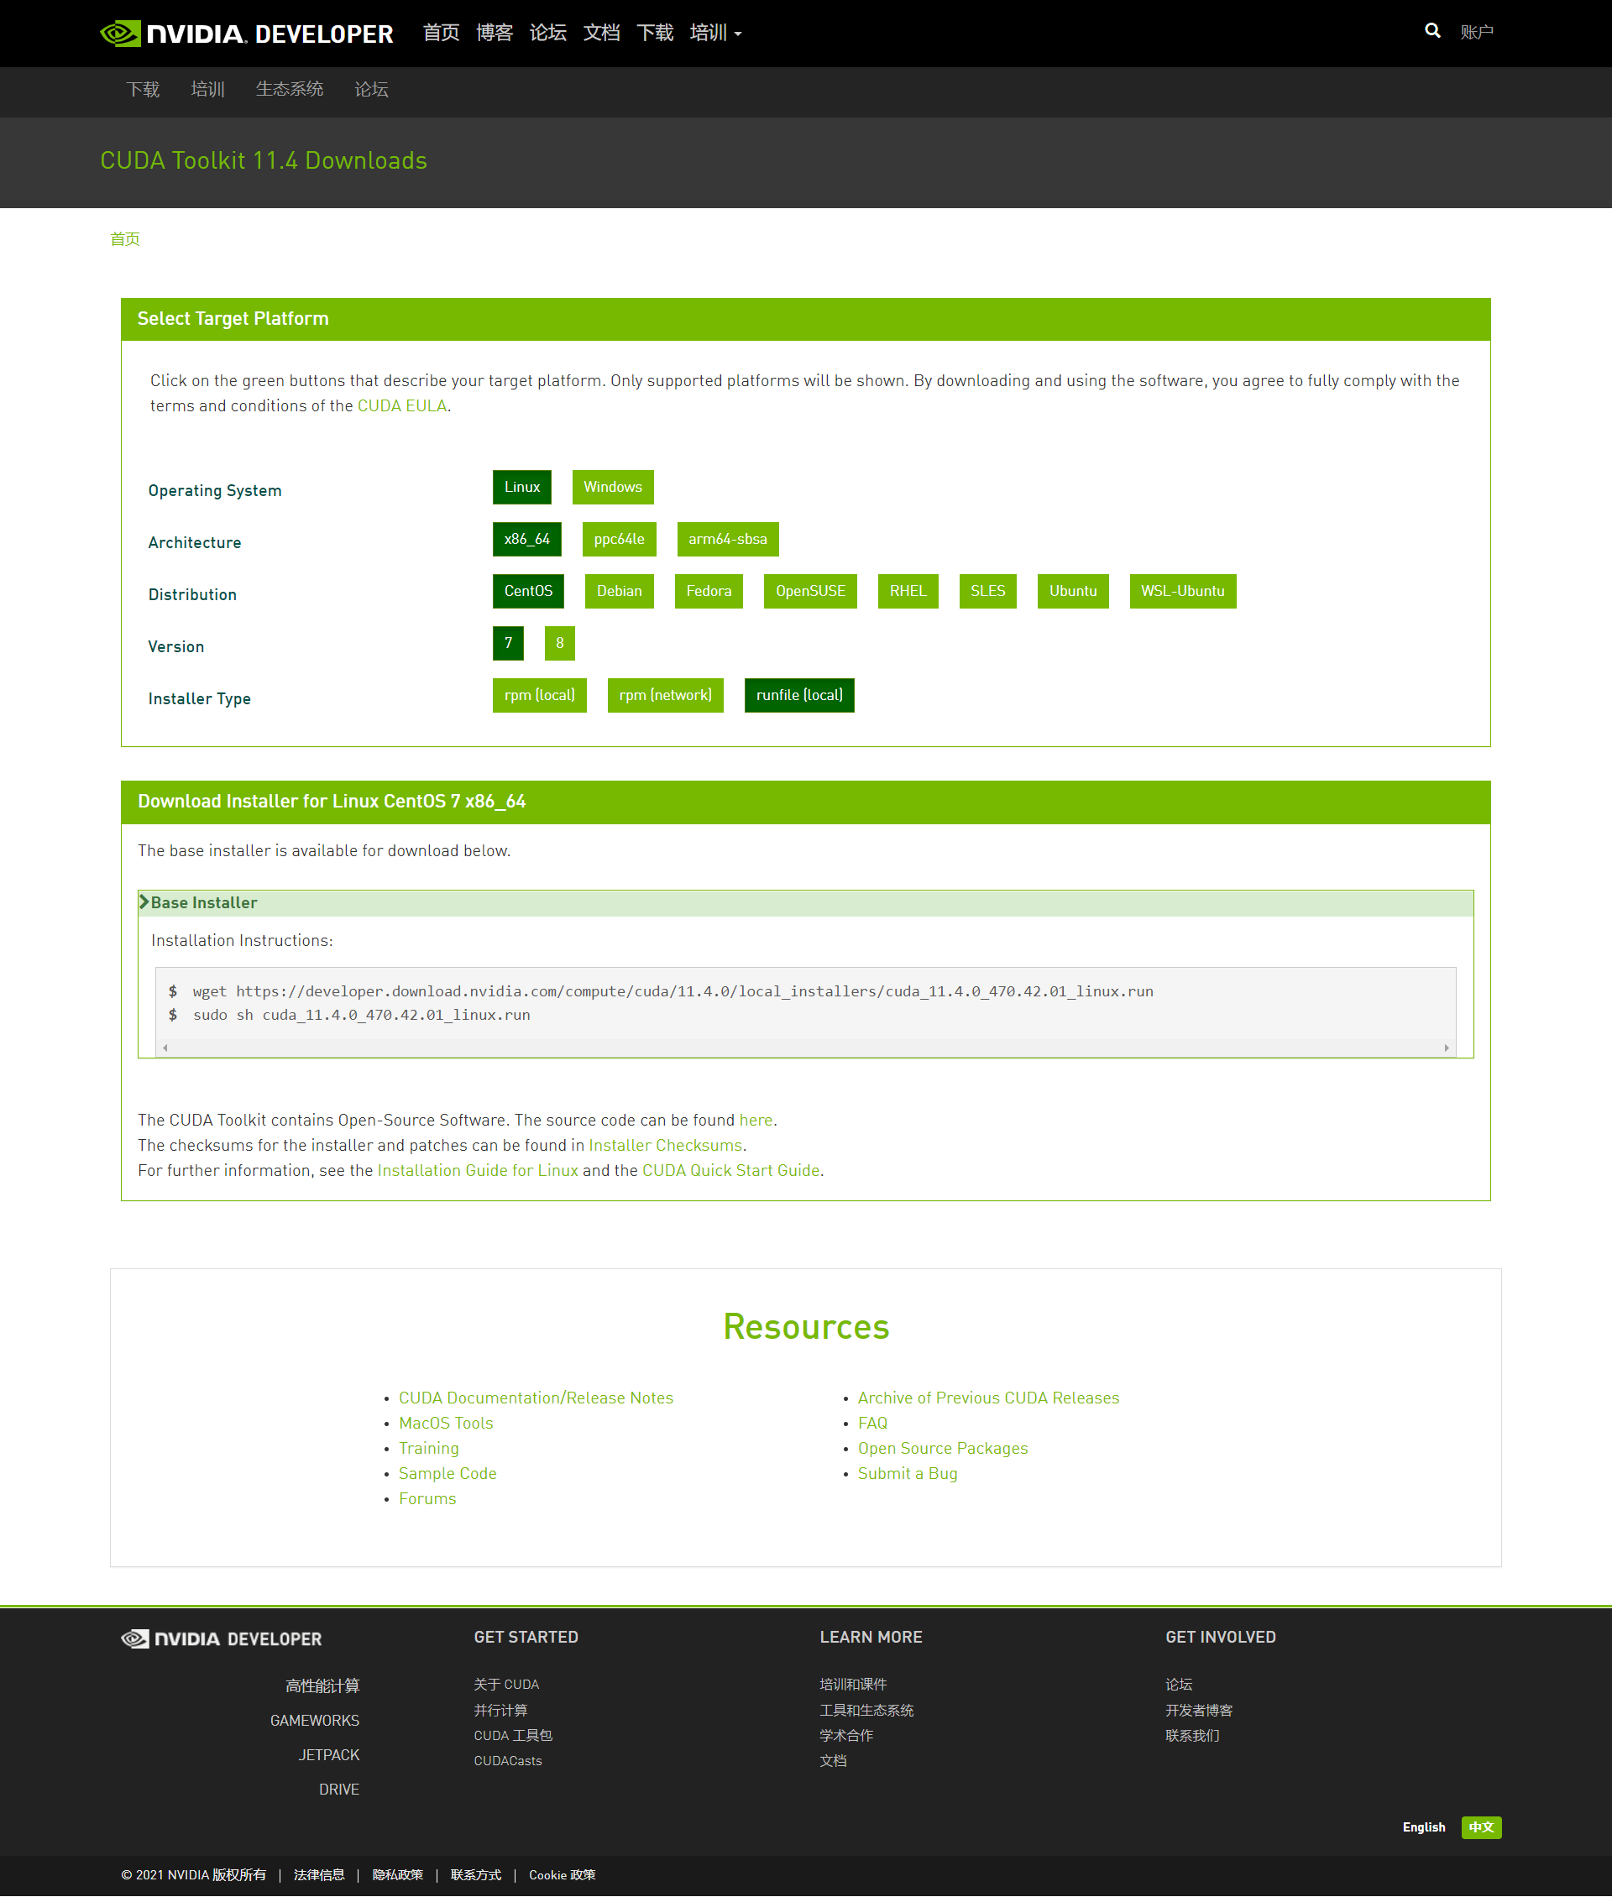Click the left scroll arrow in code box
Screen dimensions: 1612x1897
pyautogui.click(x=165, y=1048)
